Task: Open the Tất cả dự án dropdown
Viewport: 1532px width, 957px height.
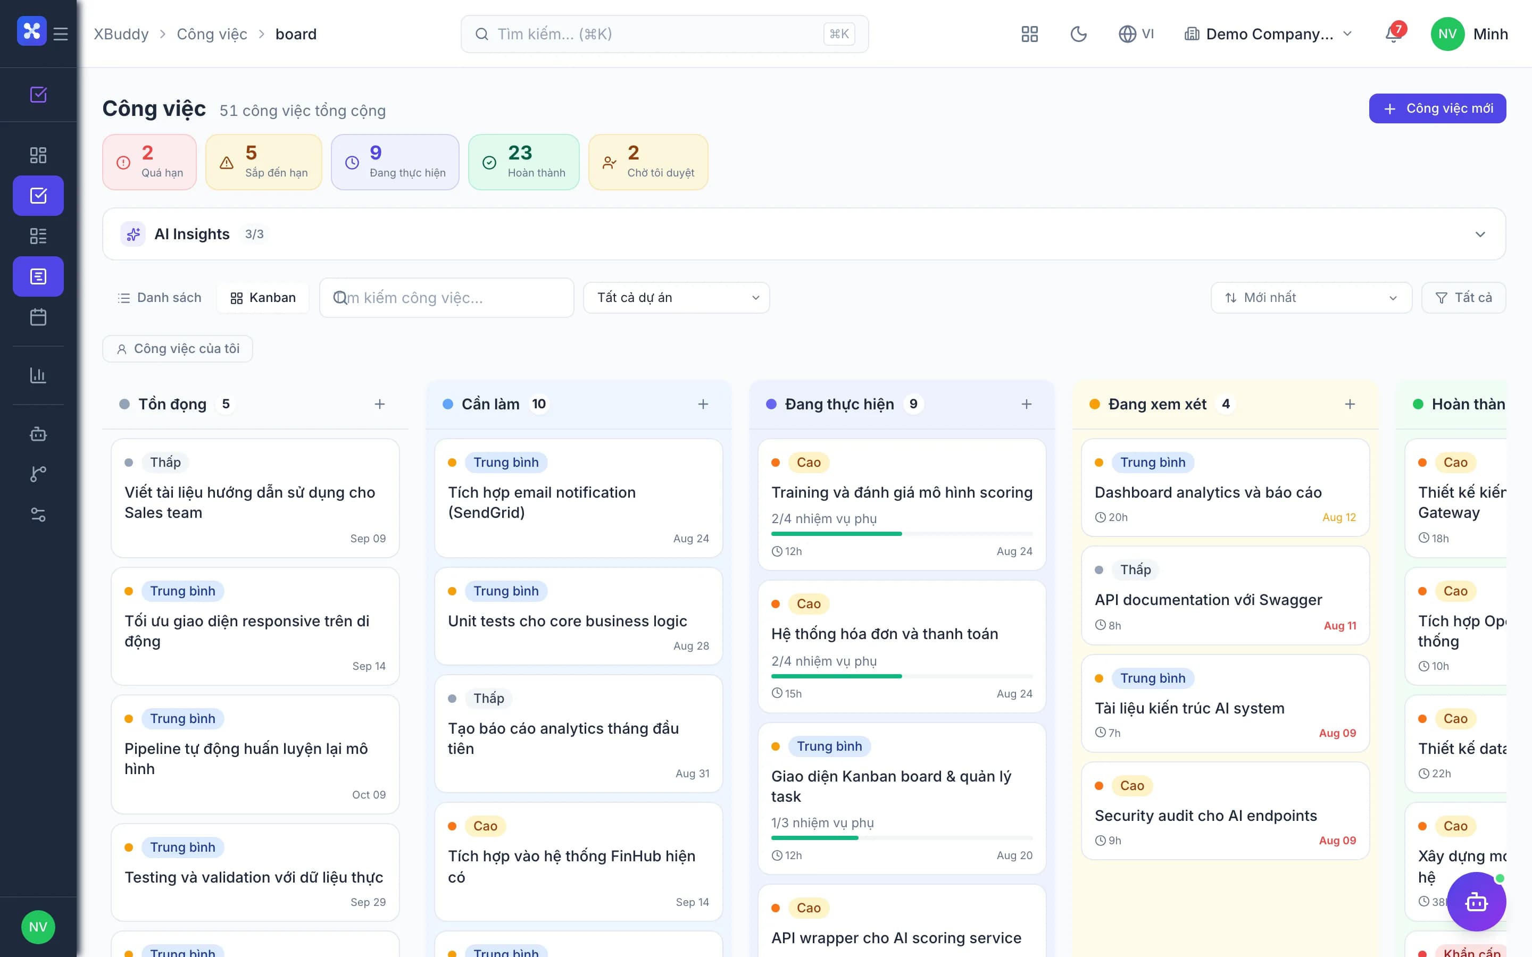Action: [x=676, y=298]
